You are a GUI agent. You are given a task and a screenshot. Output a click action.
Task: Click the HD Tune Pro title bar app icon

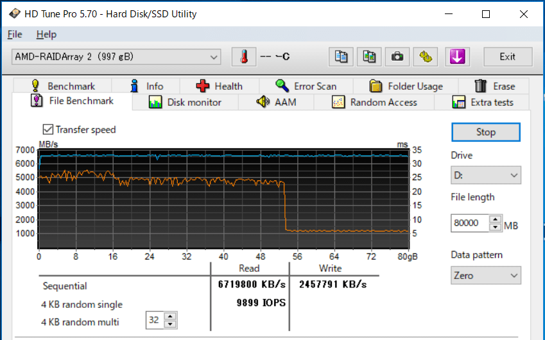click(x=15, y=14)
